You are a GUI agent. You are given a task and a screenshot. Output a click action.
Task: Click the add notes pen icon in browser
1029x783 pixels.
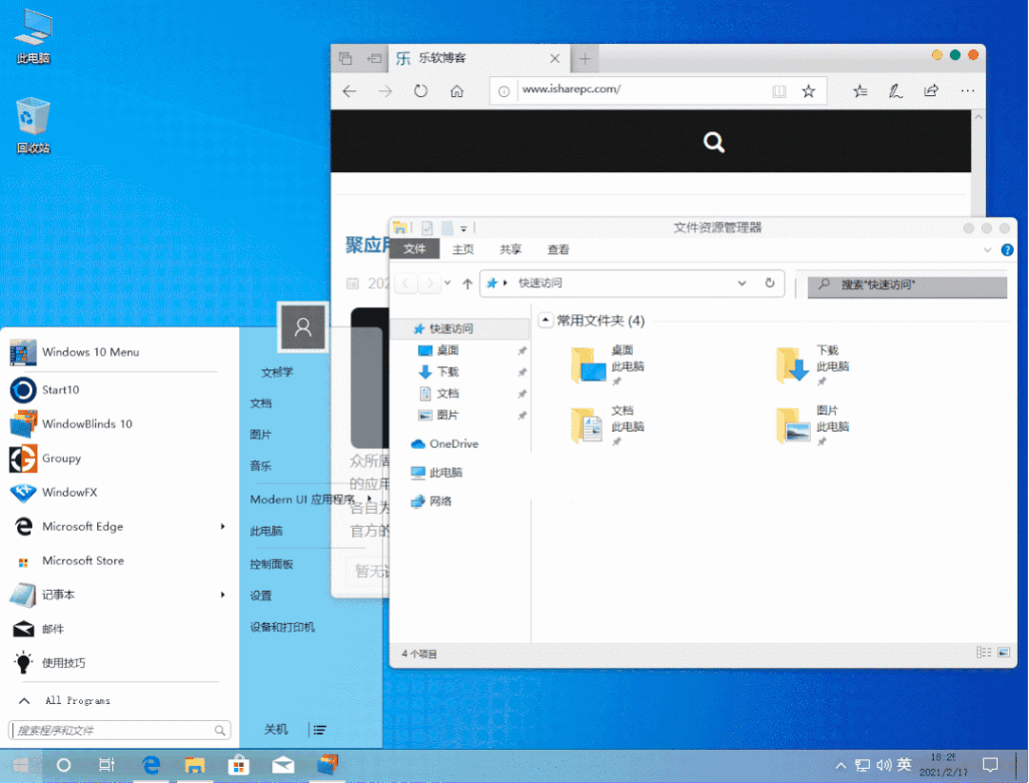(x=896, y=91)
